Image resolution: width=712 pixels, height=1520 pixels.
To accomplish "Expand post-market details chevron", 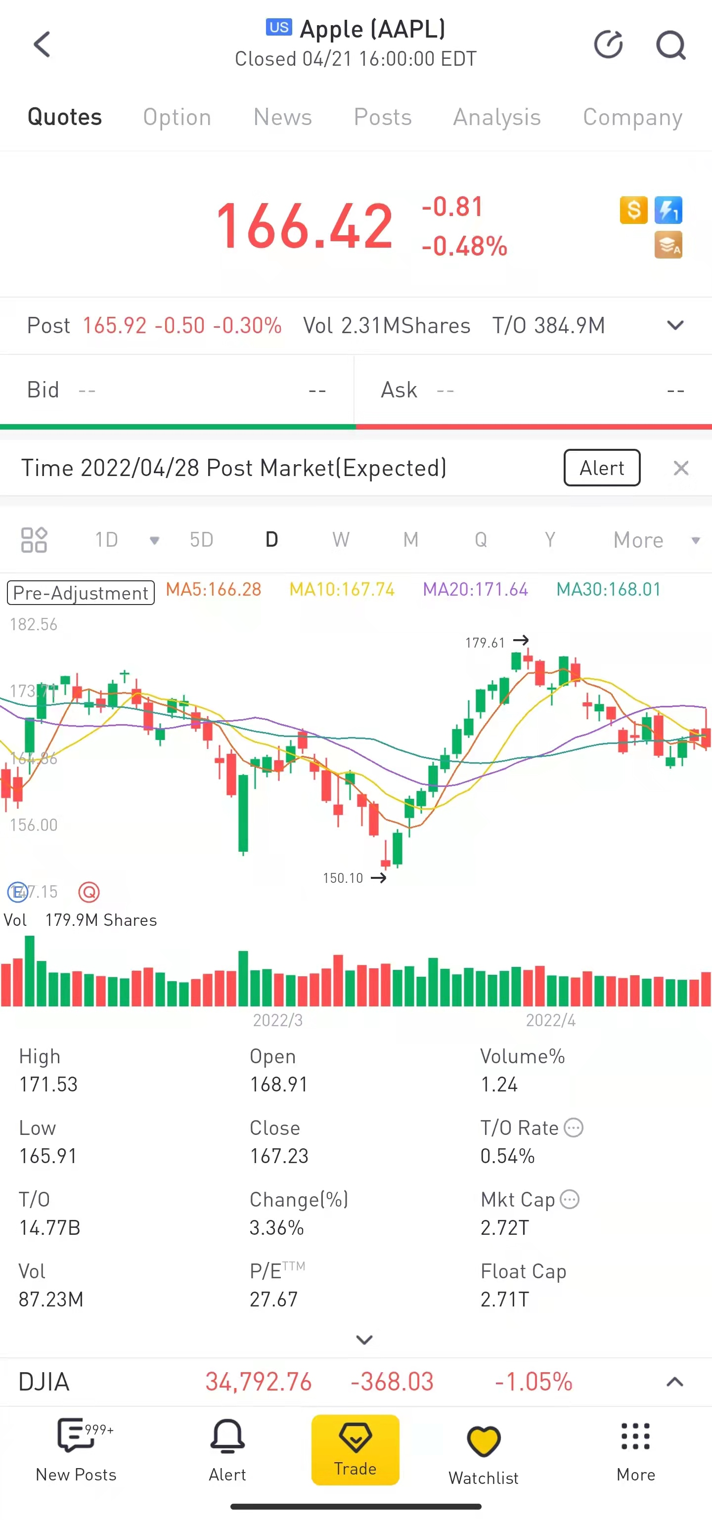I will point(675,325).
